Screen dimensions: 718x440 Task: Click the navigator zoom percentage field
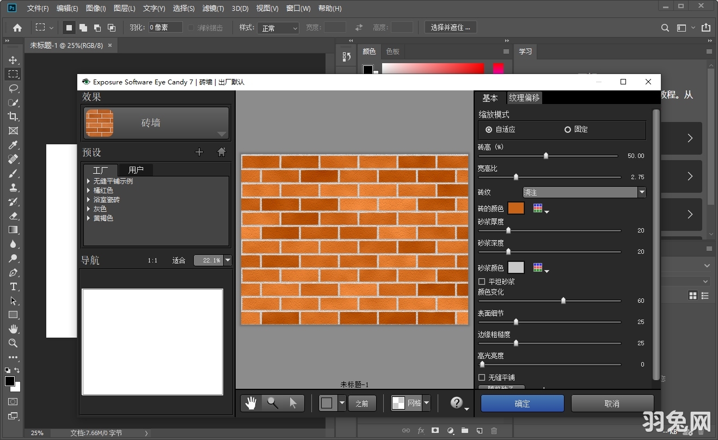(x=210, y=260)
